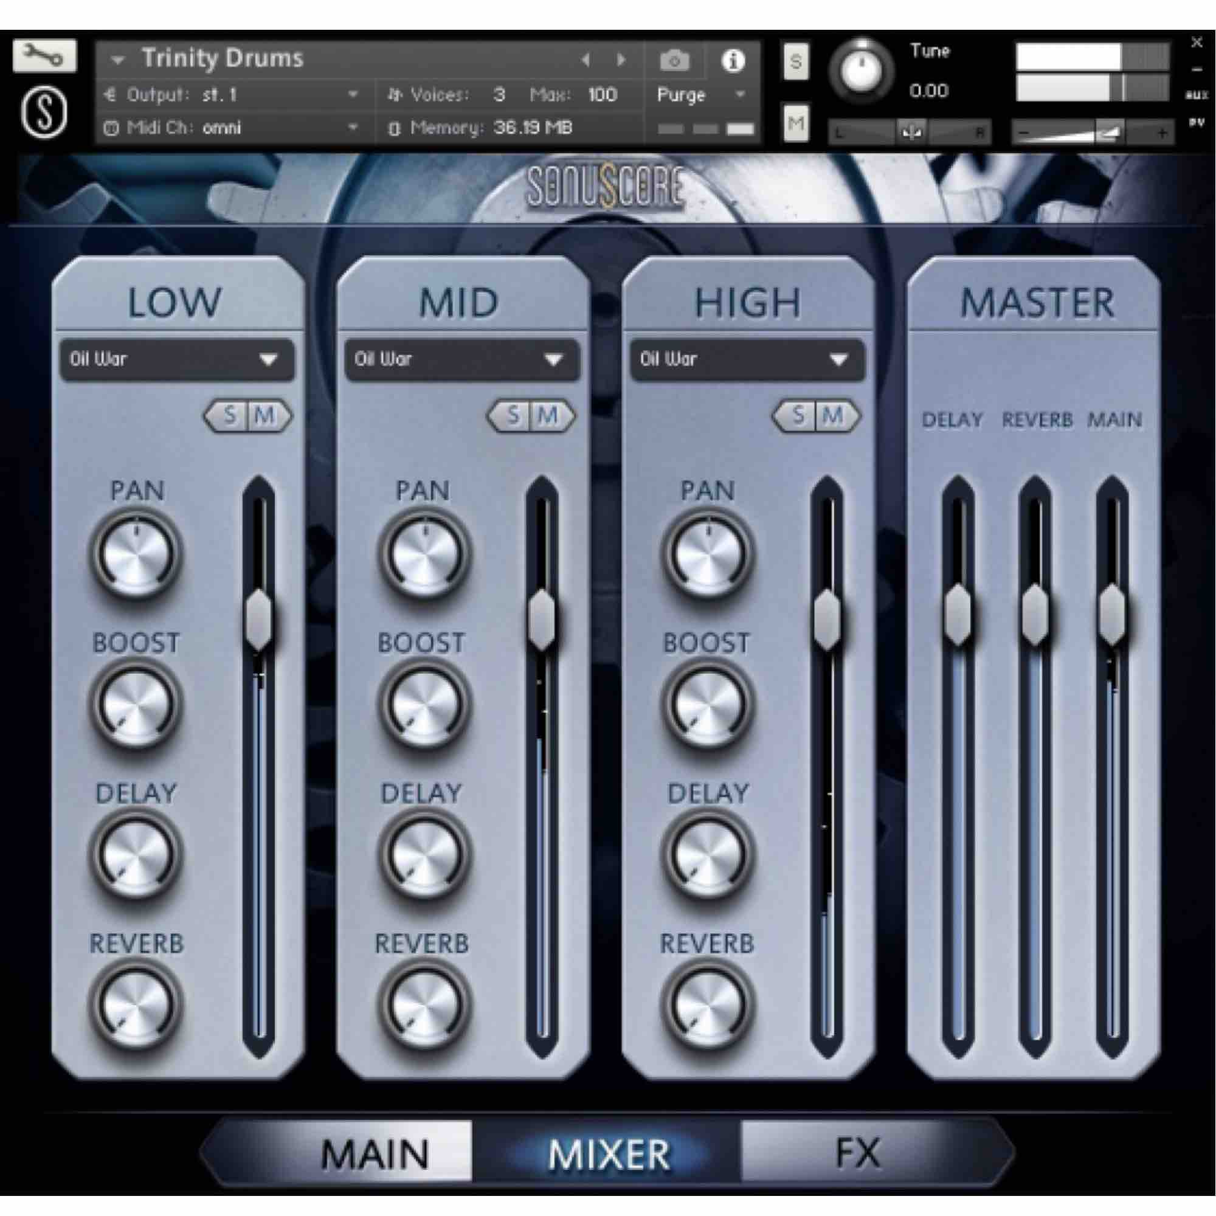
Task: Click the Voices count 3
Action: pos(499,95)
